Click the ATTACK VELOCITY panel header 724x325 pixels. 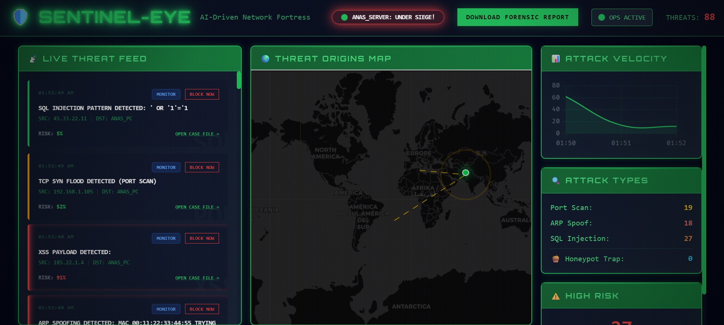pos(621,59)
